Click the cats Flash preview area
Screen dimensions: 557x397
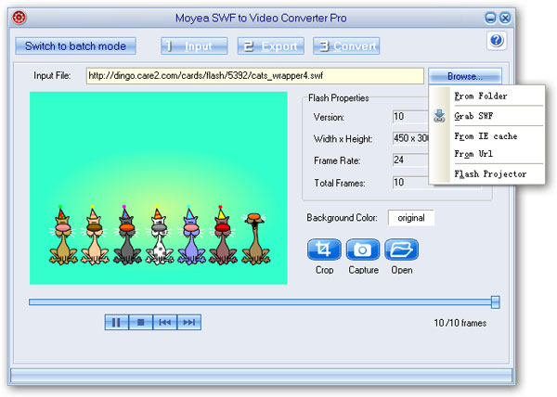[x=159, y=188]
